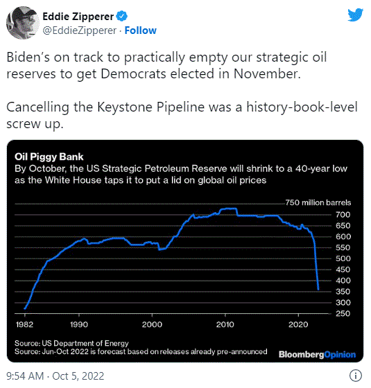Screen dimensions: 371x388
Task: Open the Oil Piggy Bank chart image
Action: (x=185, y=251)
